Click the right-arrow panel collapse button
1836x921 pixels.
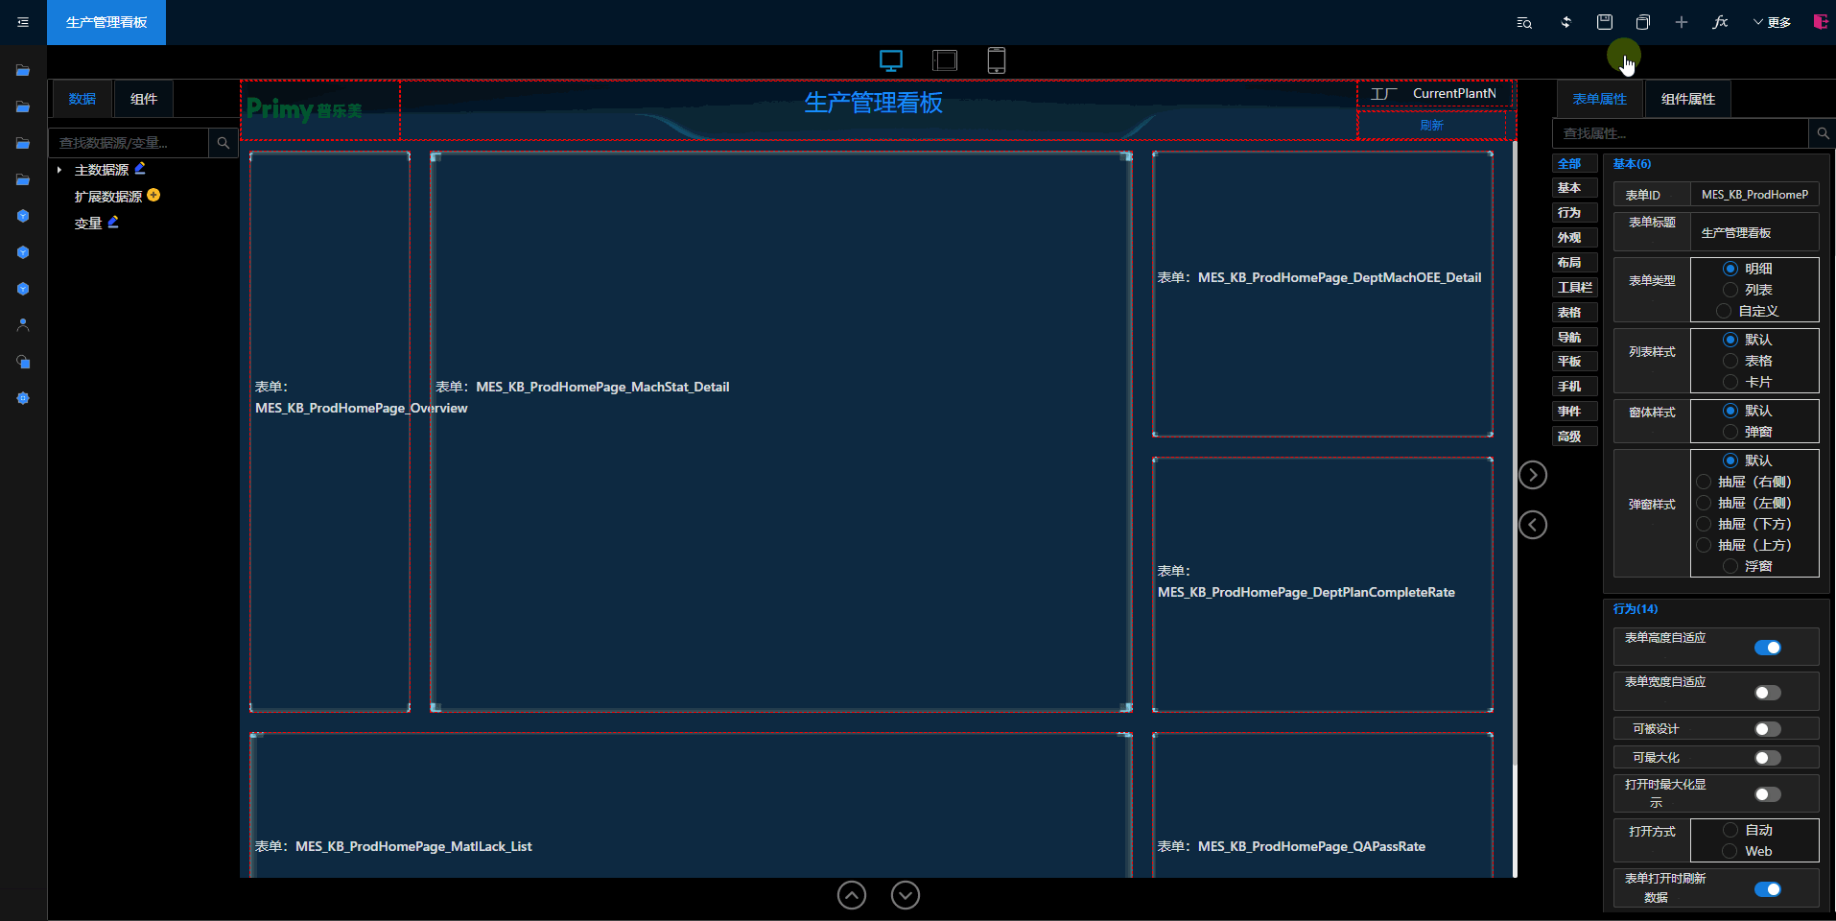[1532, 475]
